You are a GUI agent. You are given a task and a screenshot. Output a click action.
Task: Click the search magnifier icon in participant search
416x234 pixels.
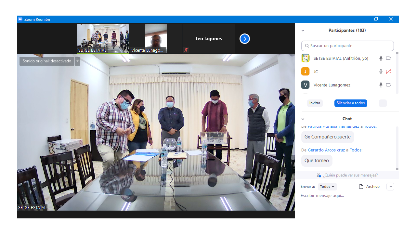coord(307,46)
